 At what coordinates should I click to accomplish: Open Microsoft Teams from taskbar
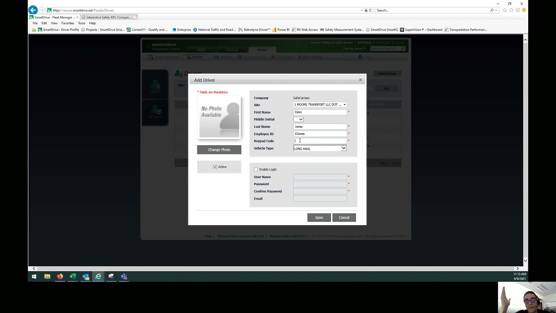pos(124,276)
